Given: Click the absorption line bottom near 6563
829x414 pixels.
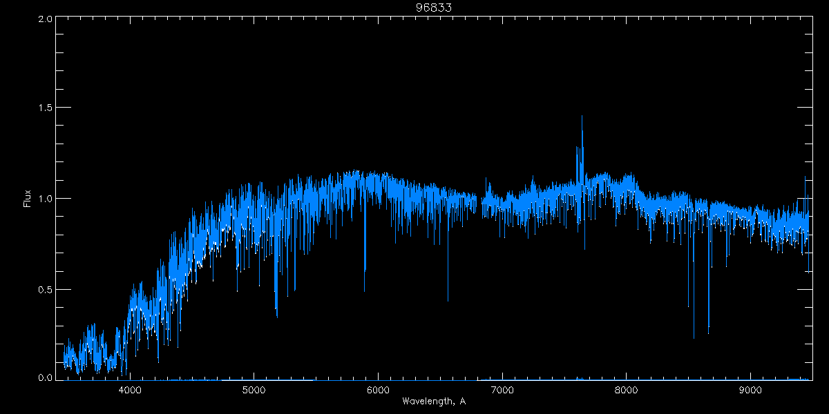Looking at the screenshot, I should click(x=448, y=299).
